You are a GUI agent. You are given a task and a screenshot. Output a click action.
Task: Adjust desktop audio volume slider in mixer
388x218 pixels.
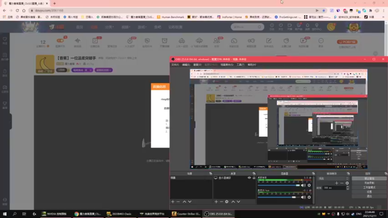pyautogui.click(x=278, y=186)
